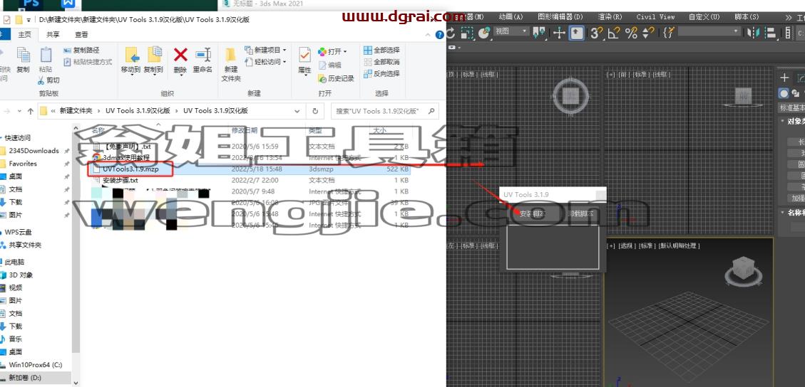Click the New folder icon
The height and width of the screenshot is (387, 805).
[x=231, y=55]
